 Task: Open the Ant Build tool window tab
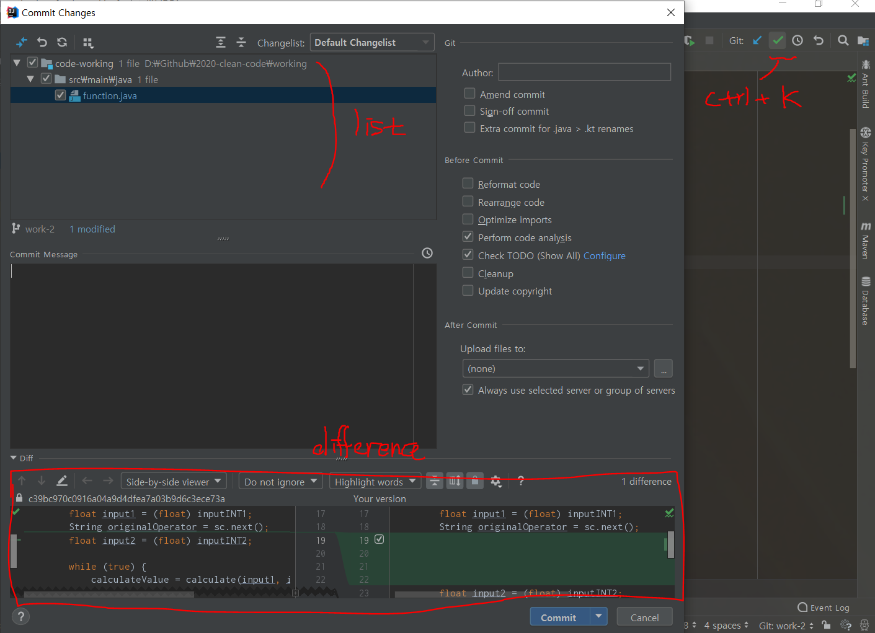[x=866, y=84]
